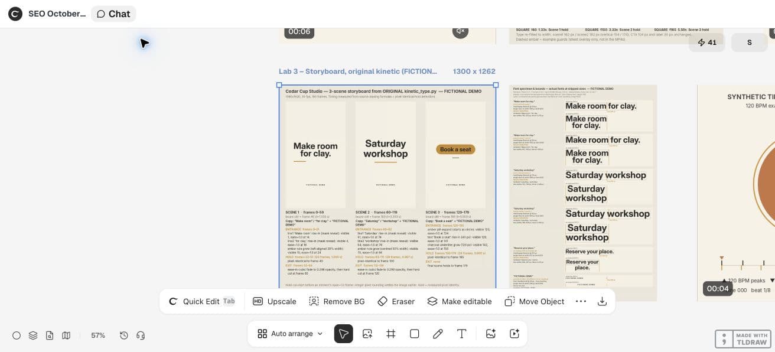Viewport: 775px width, 352px height.
Task: Open the history clock icon
Action: click(124, 335)
